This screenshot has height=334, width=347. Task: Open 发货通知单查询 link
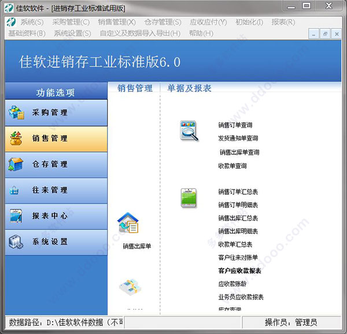[238, 138]
